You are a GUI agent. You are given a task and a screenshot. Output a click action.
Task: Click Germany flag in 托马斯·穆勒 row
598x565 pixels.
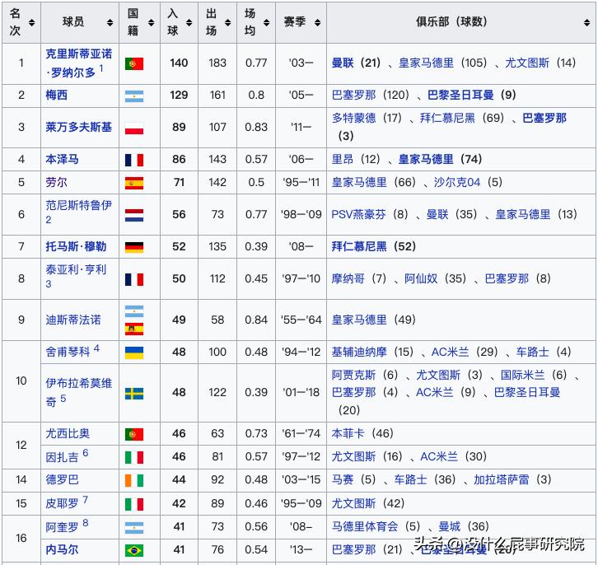pos(134,247)
